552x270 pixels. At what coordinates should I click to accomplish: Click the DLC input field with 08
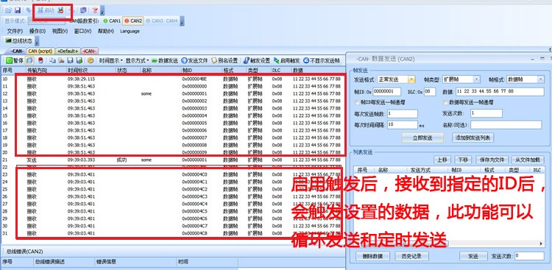[430, 91]
